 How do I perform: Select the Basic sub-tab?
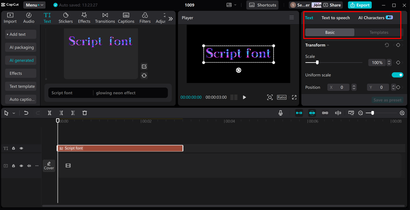(330, 32)
